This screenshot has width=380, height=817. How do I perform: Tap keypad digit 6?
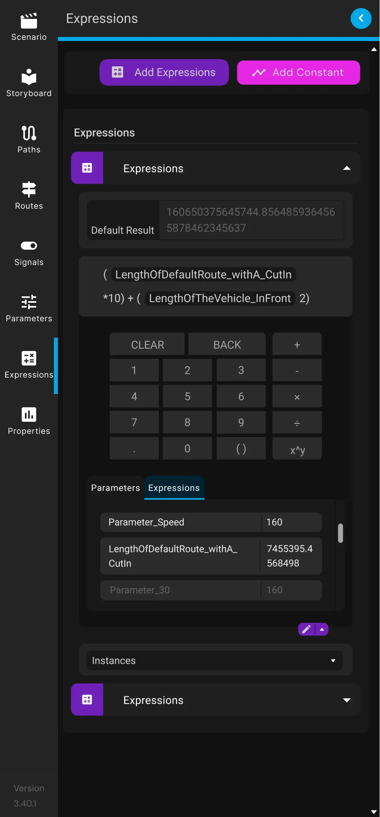pos(241,397)
